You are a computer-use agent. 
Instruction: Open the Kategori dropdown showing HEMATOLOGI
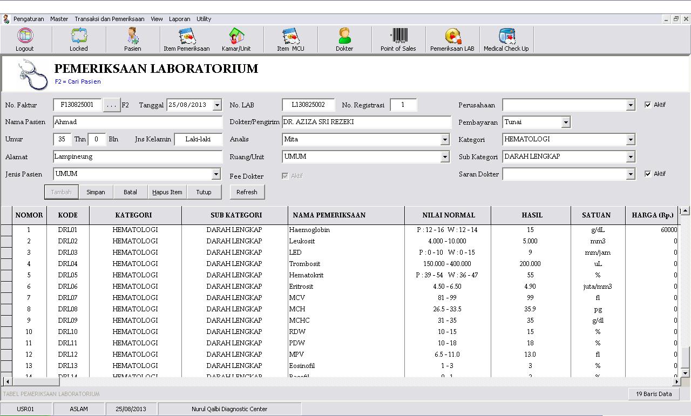(x=631, y=139)
